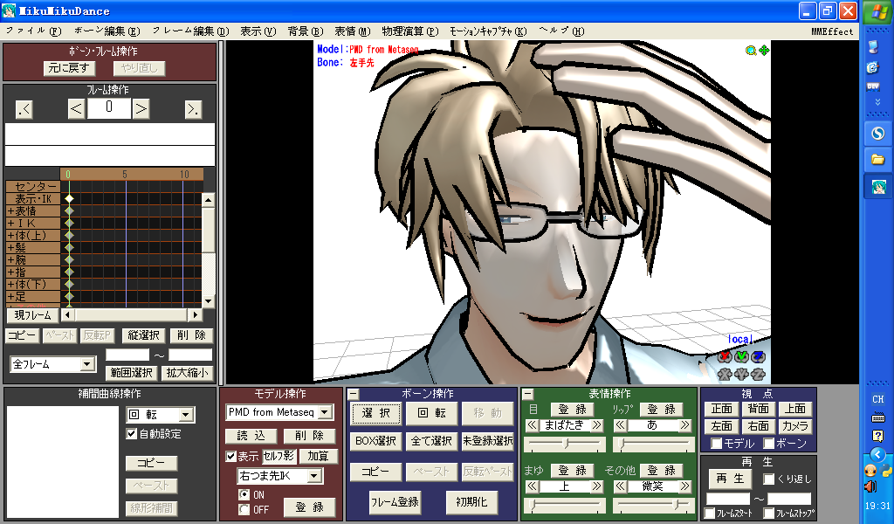Click the 元に戻す undo button
Viewport: 894px width, 524px height.
click(x=70, y=68)
